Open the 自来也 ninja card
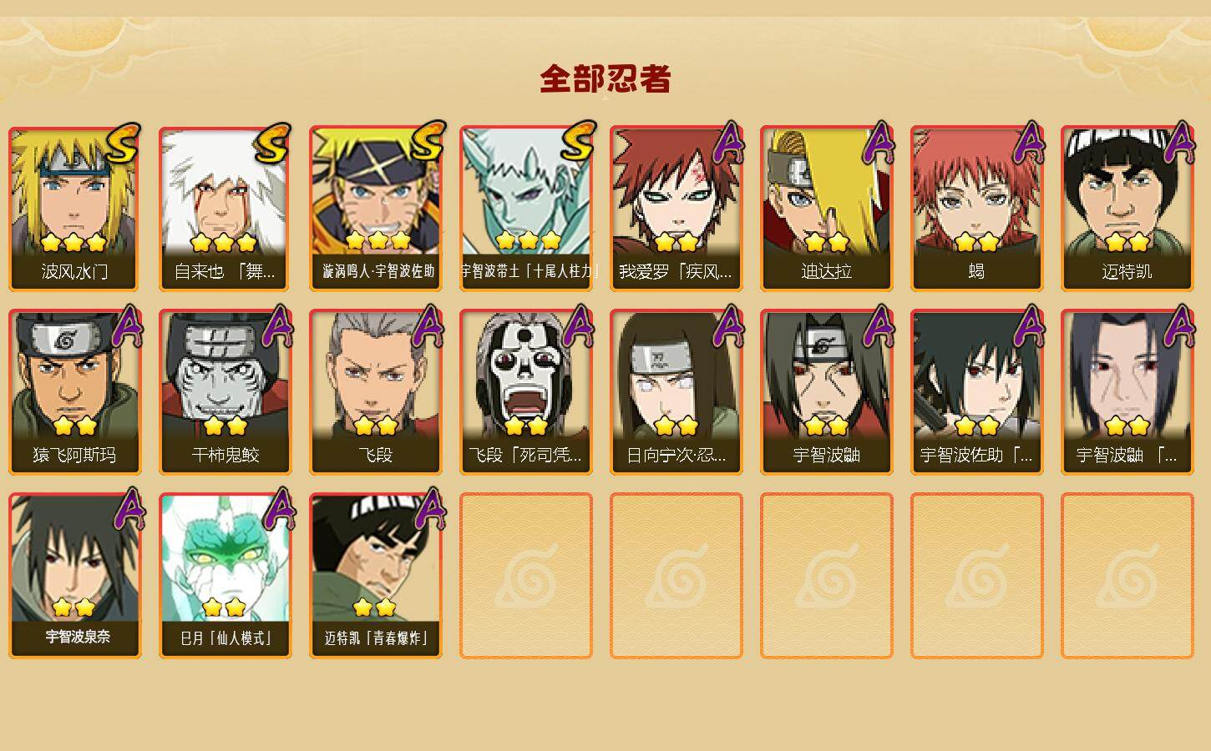This screenshot has width=1211, height=751. point(225,209)
